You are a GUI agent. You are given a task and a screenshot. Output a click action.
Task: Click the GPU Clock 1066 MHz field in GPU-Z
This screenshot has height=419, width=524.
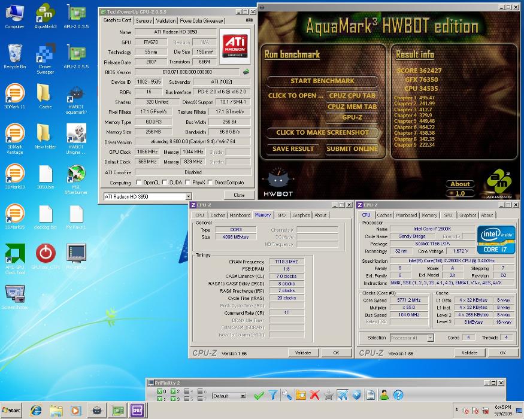click(147, 151)
